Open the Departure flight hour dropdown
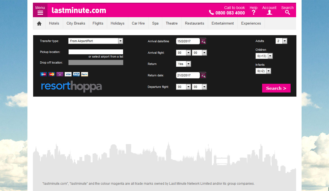The height and width of the screenshot is (191, 329). click(x=183, y=87)
